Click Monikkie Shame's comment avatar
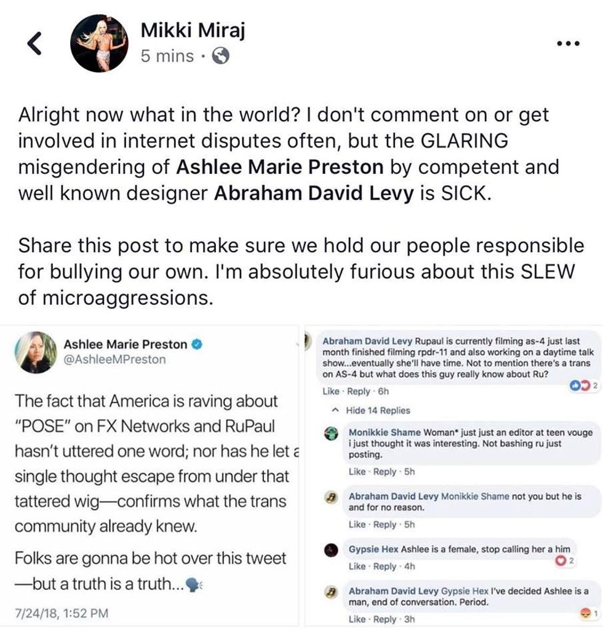This screenshot has height=638, width=603. pyautogui.click(x=332, y=433)
